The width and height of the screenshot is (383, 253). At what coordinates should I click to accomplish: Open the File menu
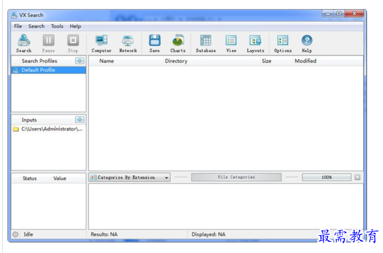pos(18,26)
